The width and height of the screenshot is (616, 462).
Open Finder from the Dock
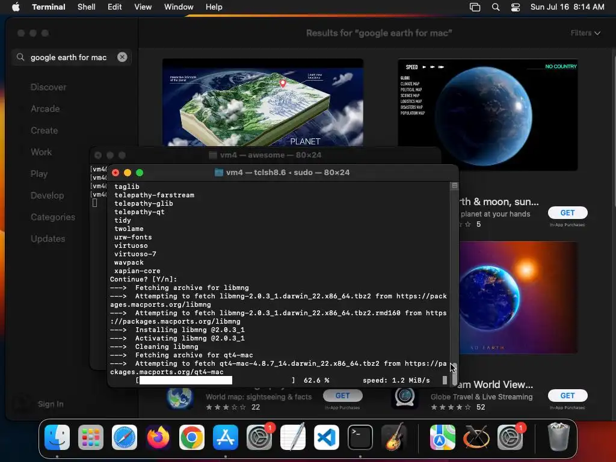click(57, 437)
